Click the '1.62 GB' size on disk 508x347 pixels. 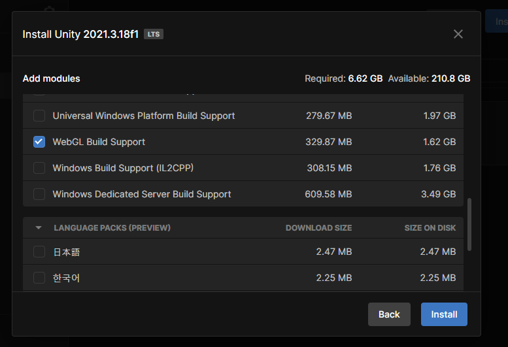tap(439, 142)
